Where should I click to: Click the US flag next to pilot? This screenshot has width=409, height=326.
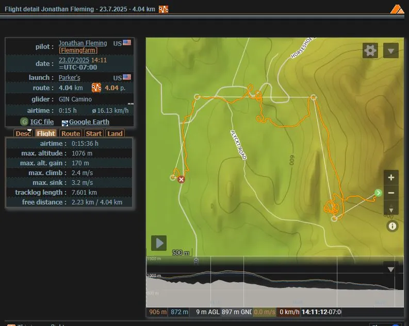click(127, 42)
